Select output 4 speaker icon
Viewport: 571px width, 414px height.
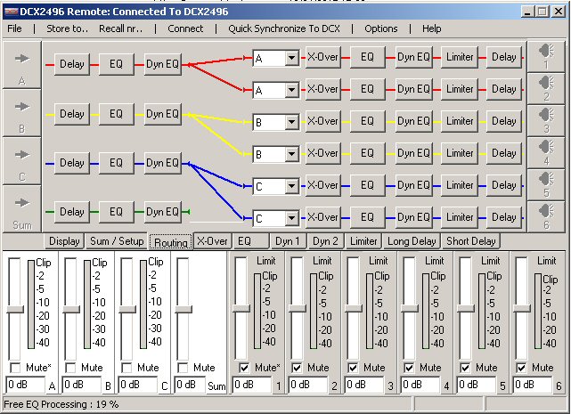pyautogui.click(x=546, y=147)
